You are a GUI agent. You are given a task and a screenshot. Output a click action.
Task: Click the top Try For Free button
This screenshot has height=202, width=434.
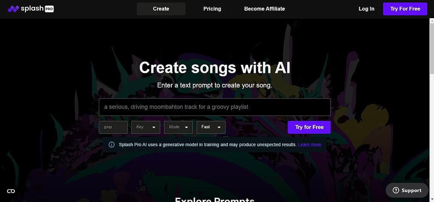click(x=405, y=9)
